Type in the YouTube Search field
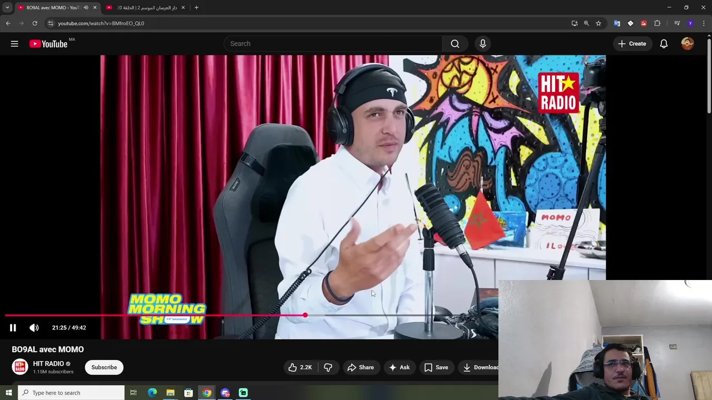The width and height of the screenshot is (712, 400). 334,44
